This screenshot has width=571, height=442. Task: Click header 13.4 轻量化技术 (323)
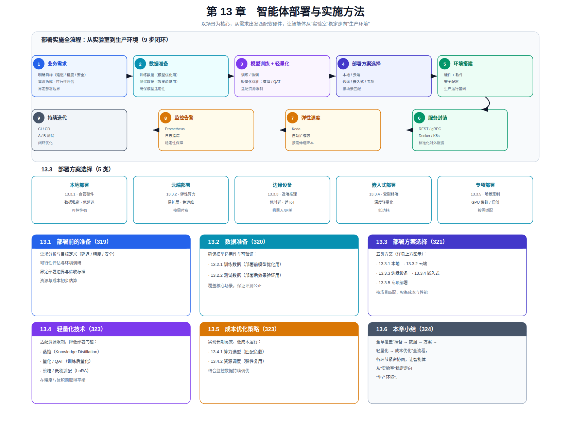tap(111, 329)
